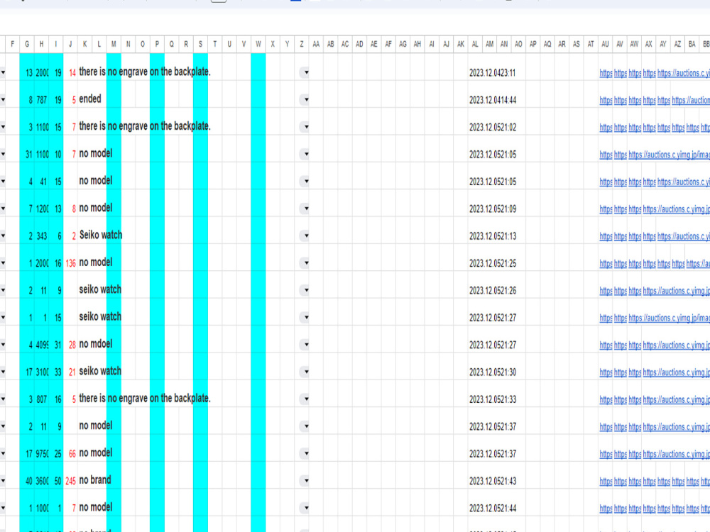Select the column H cell showing 343
This screenshot has height=532, width=710.
(42, 235)
